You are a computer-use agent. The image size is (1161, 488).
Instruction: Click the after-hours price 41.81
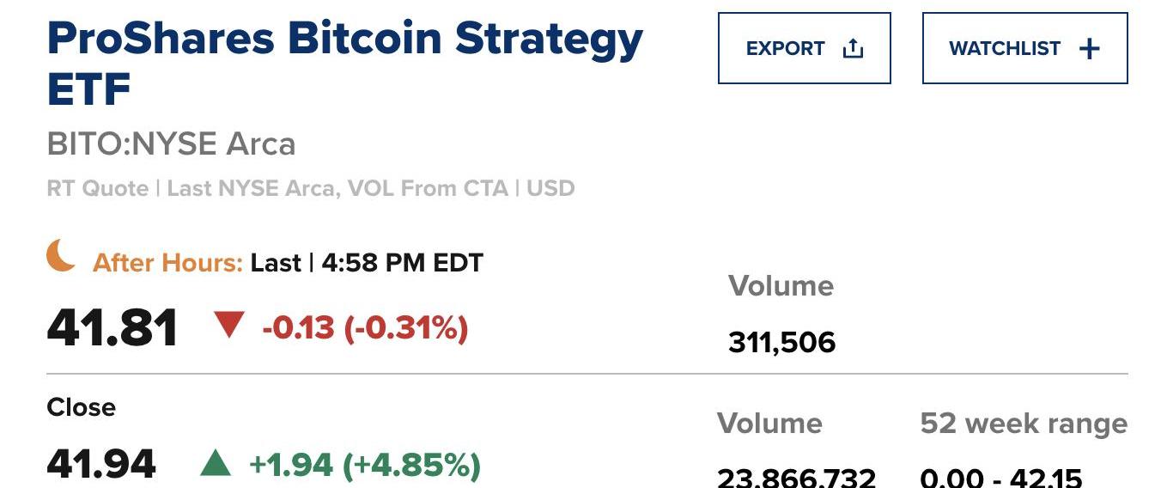tap(112, 328)
